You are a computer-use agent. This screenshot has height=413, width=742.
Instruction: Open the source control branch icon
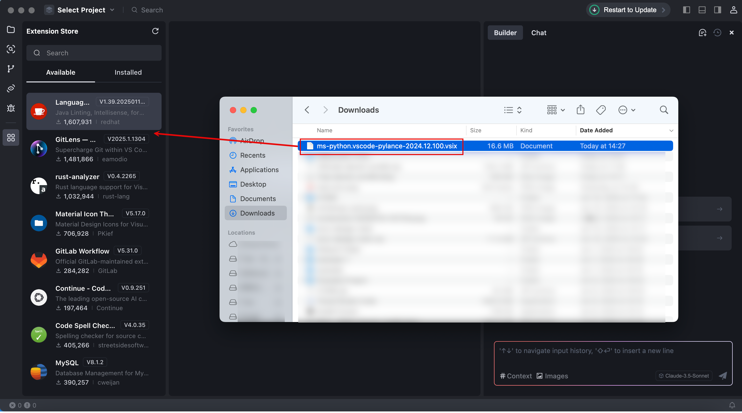click(x=11, y=69)
